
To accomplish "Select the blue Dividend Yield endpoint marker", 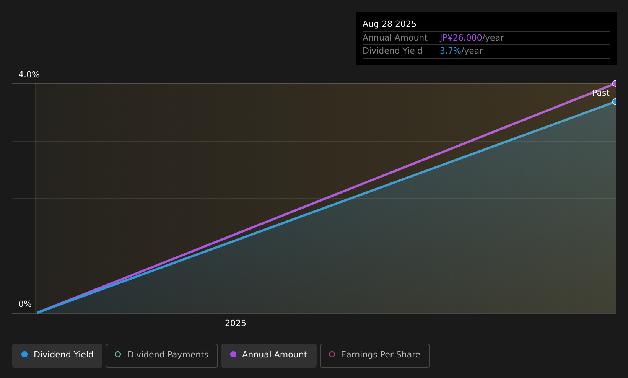I will coord(615,102).
